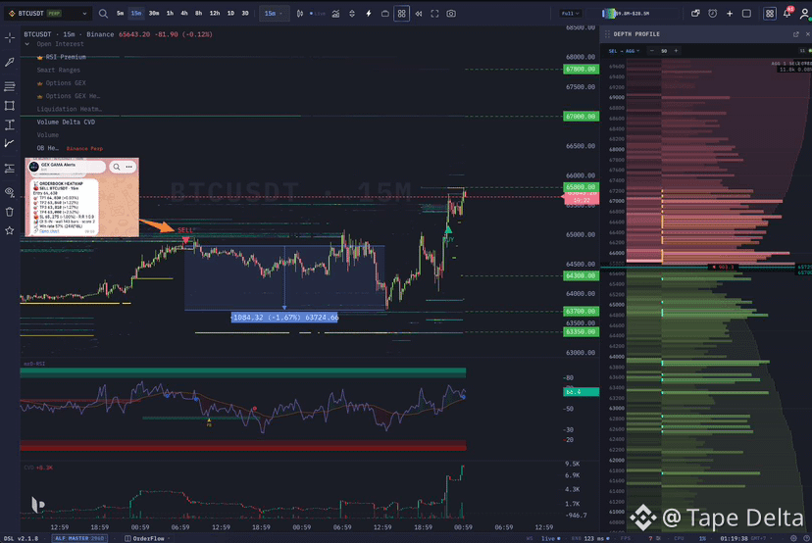Open the alarm clock alerts icon
Image resolution: width=812 pixels, height=543 pixels.
[713, 14]
